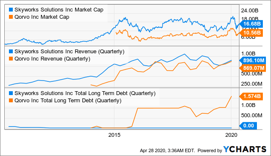Click the 896.10M revenue value flag

(x=253, y=61)
